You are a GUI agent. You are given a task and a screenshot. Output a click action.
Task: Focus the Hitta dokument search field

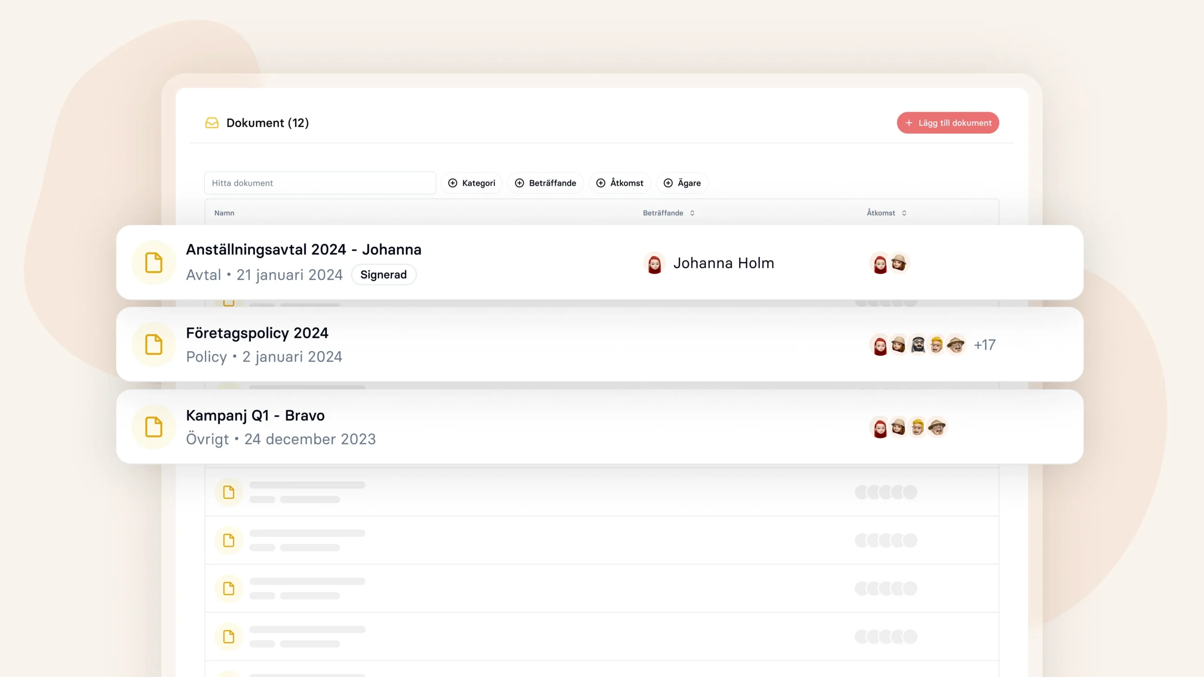[320, 183]
